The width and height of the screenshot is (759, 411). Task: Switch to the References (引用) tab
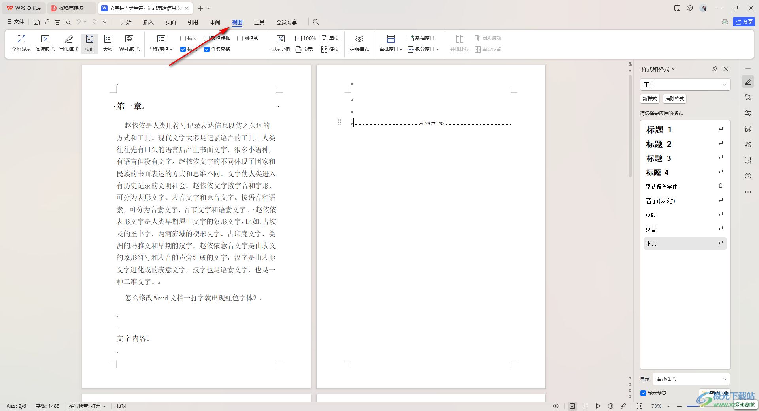click(x=193, y=22)
